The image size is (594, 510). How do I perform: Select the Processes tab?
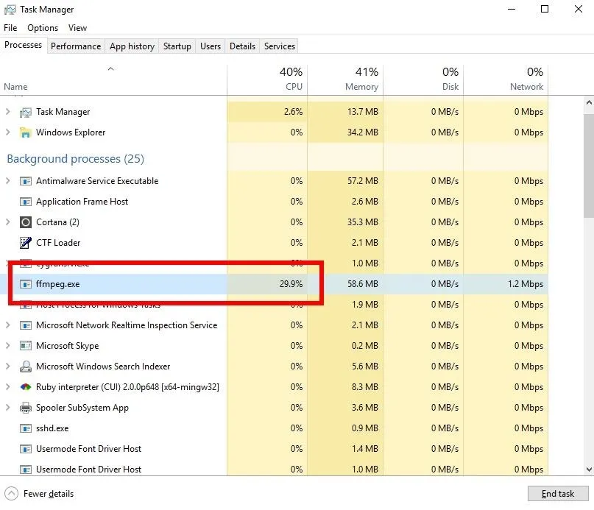23,45
